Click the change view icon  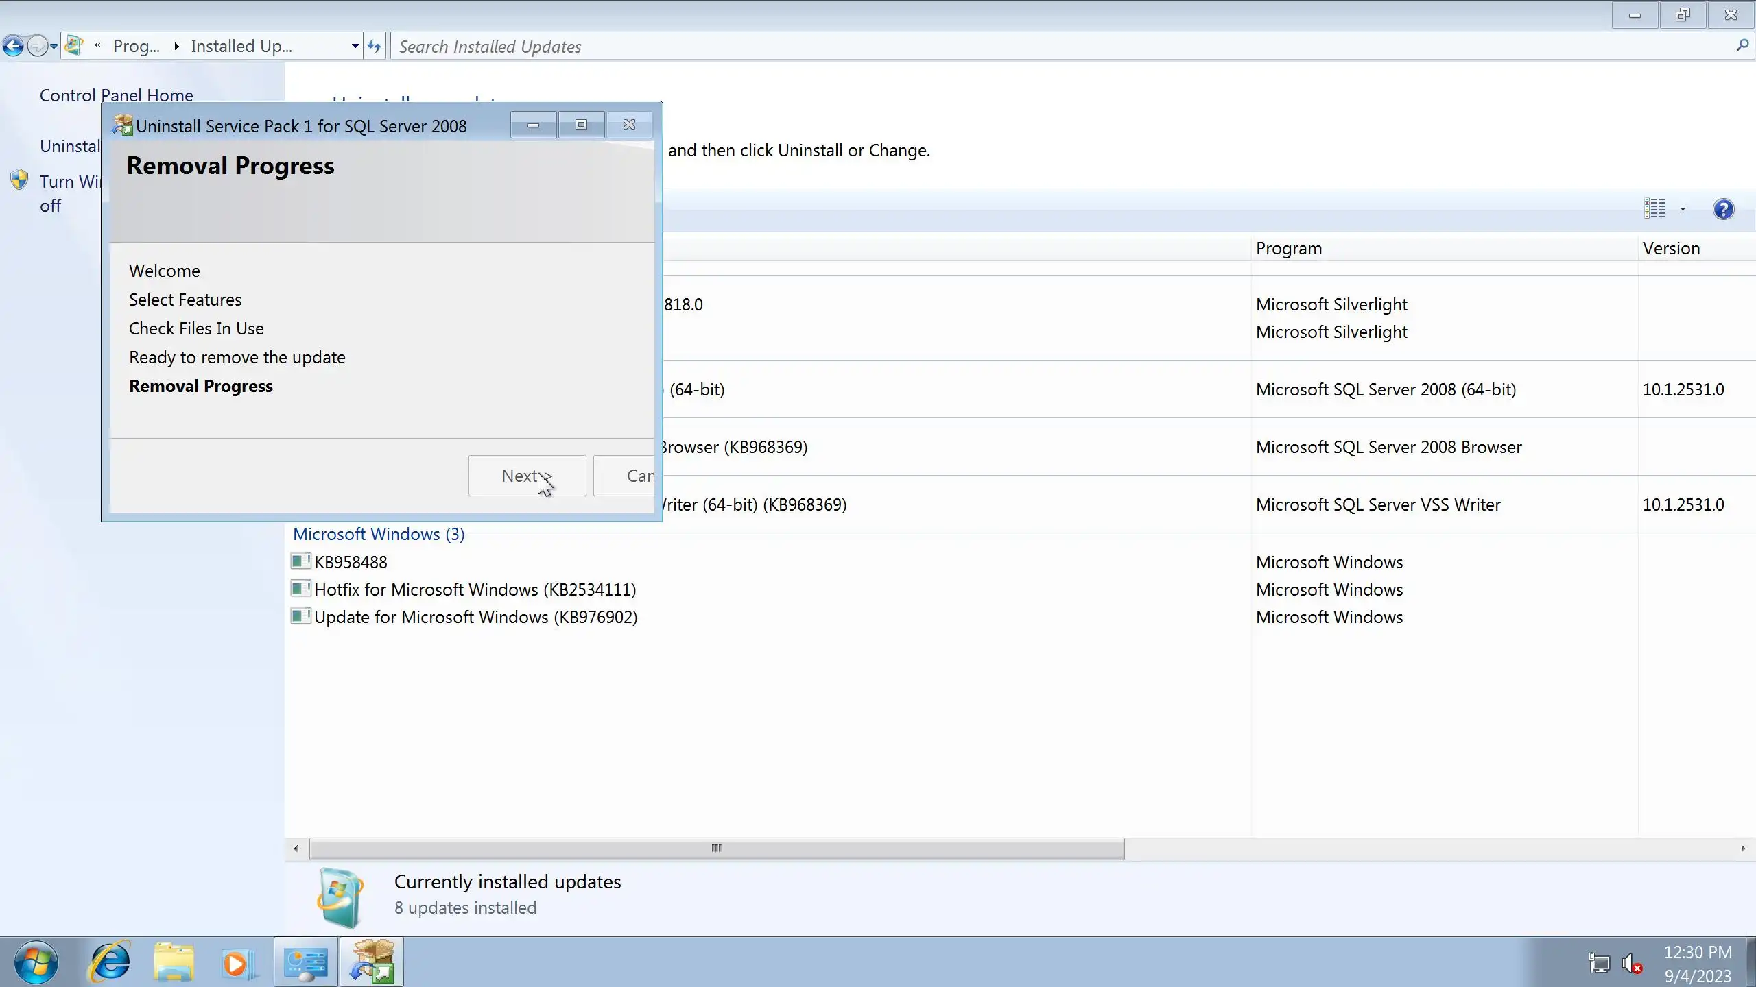point(1654,208)
